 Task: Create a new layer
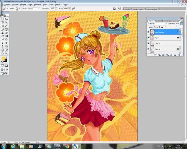click(x=175, y=55)
